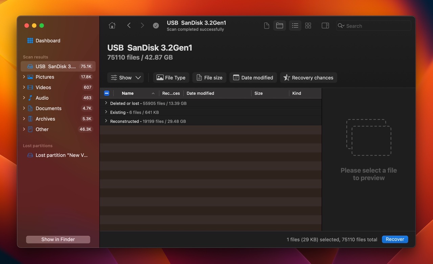Image resolution: width=433 pixels, height=264 pixels.
Task: Expand the Other sidebar chevron
Action: pyautogui.click(x=24, y=129)
